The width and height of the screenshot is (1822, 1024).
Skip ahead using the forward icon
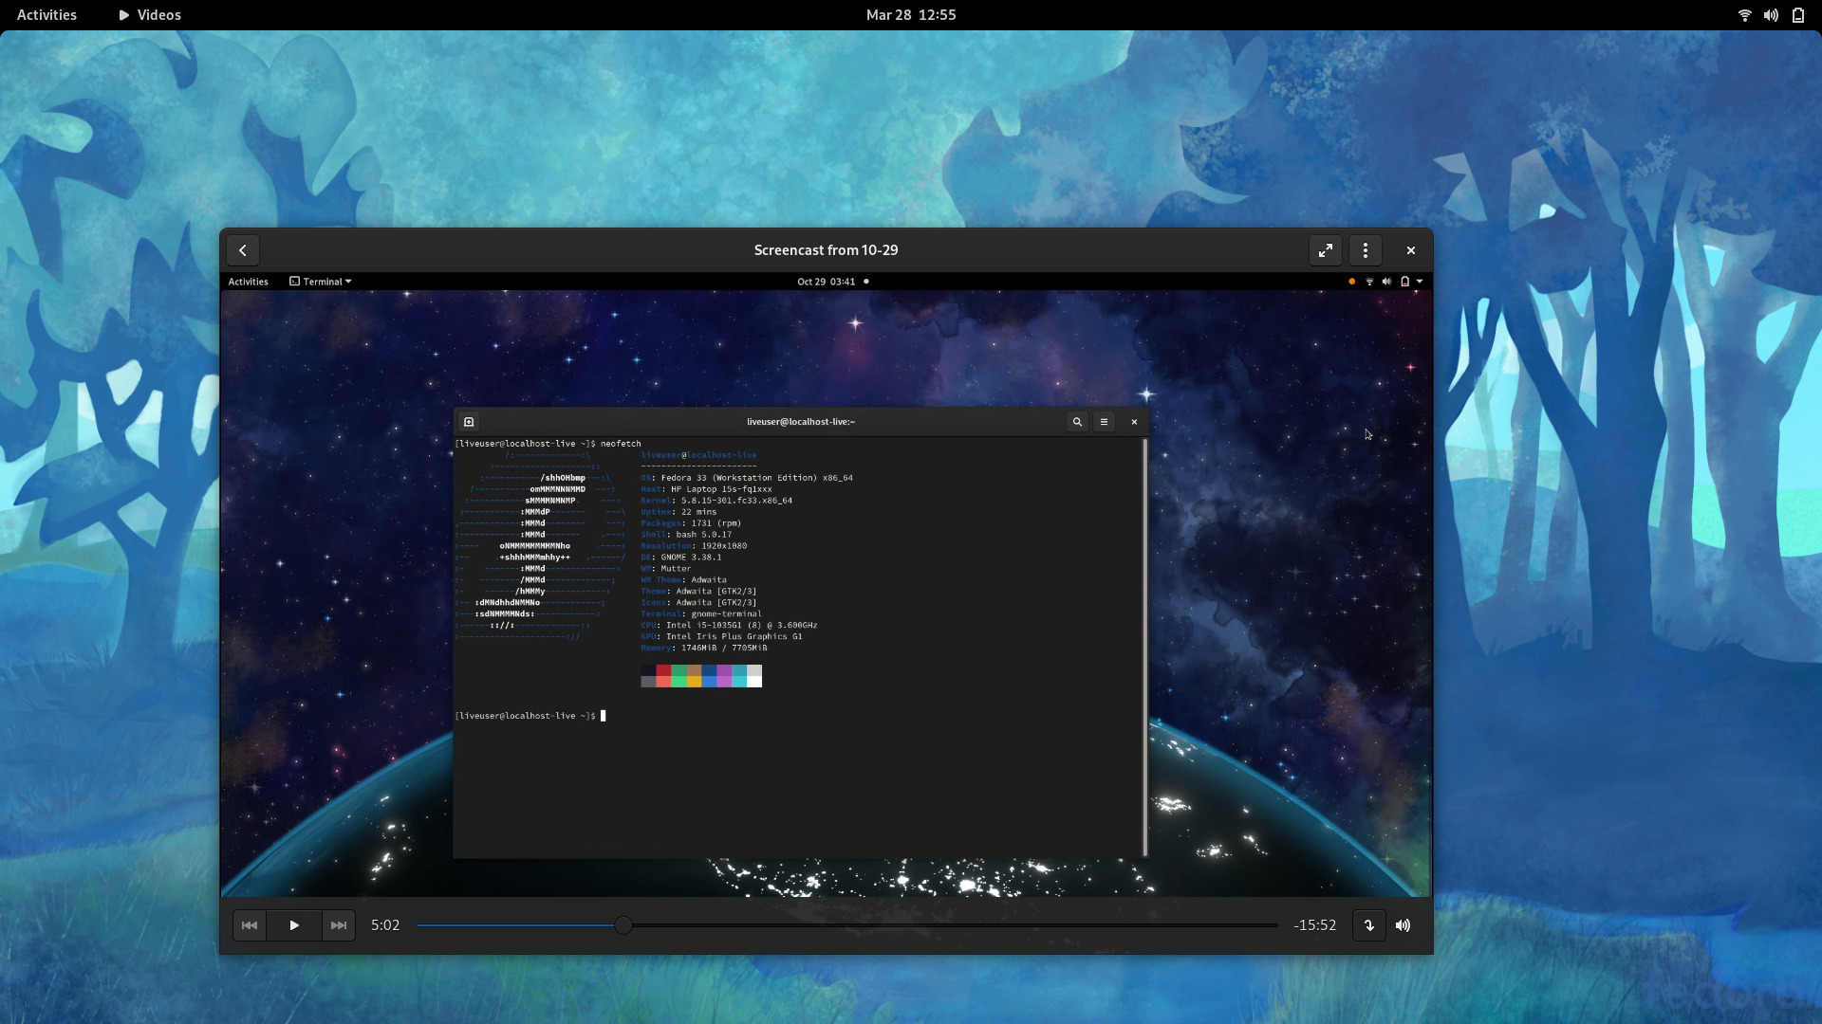pyautogui.click(x=339, y=924)
